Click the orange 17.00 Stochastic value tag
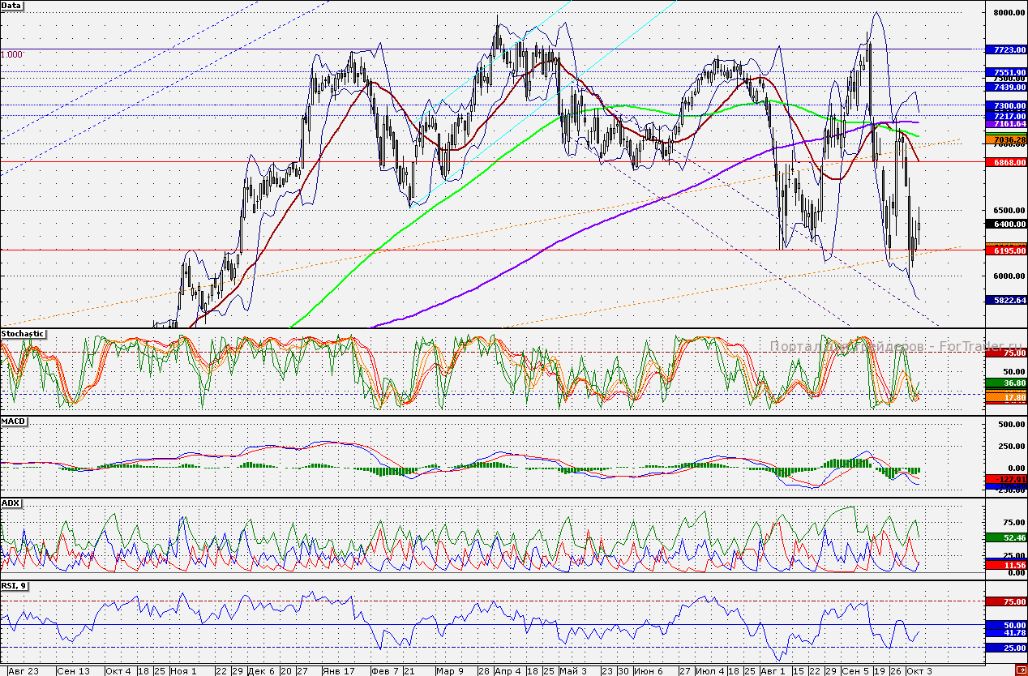This screenshot has height=676, width=1028. [x=1005, y=398]
